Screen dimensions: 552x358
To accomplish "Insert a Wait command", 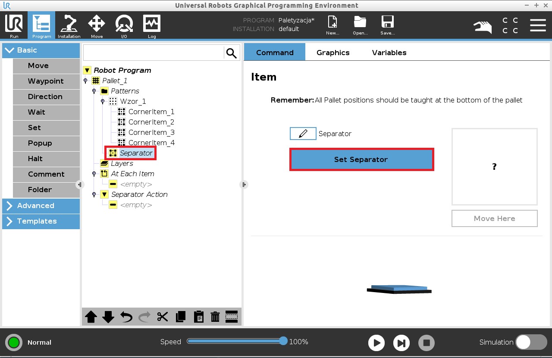I will pyautogui.click(x=46, y=112).
